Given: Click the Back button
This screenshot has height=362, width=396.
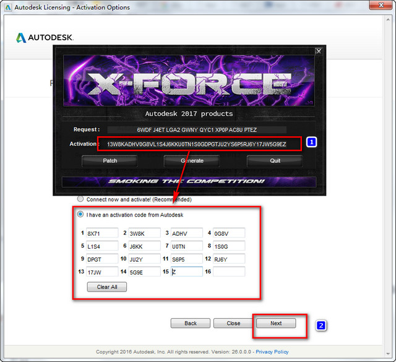Looking at the screenshot, I should point(191,323).
